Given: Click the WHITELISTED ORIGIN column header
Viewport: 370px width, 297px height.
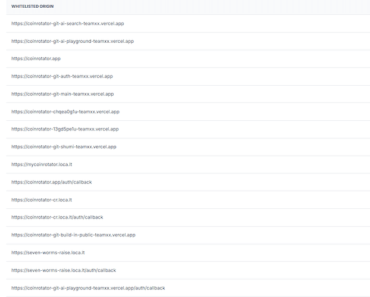Looking at the screenshot, I should [x=32, y=7].
